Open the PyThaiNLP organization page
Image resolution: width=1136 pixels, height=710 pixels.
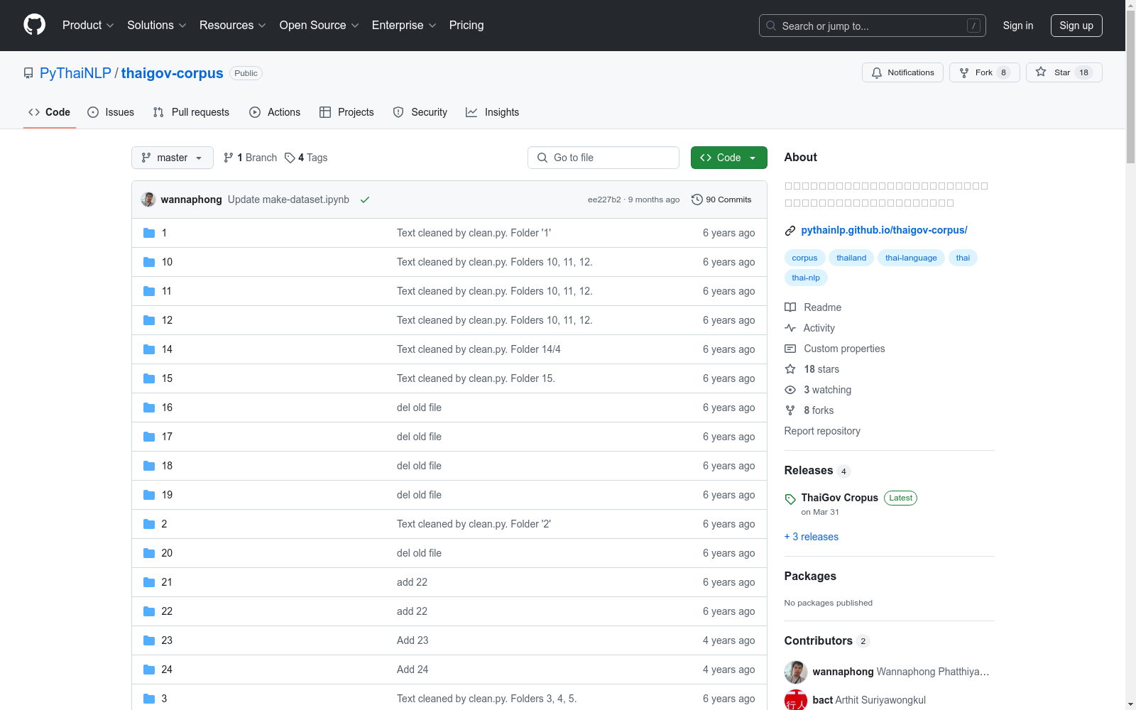pyautogui.click(x=75, y=73)
